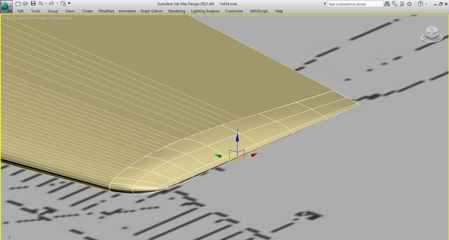The image size is (449, 240).
Task: Open Communication Center satellite icon
Action: coord(402,4)
